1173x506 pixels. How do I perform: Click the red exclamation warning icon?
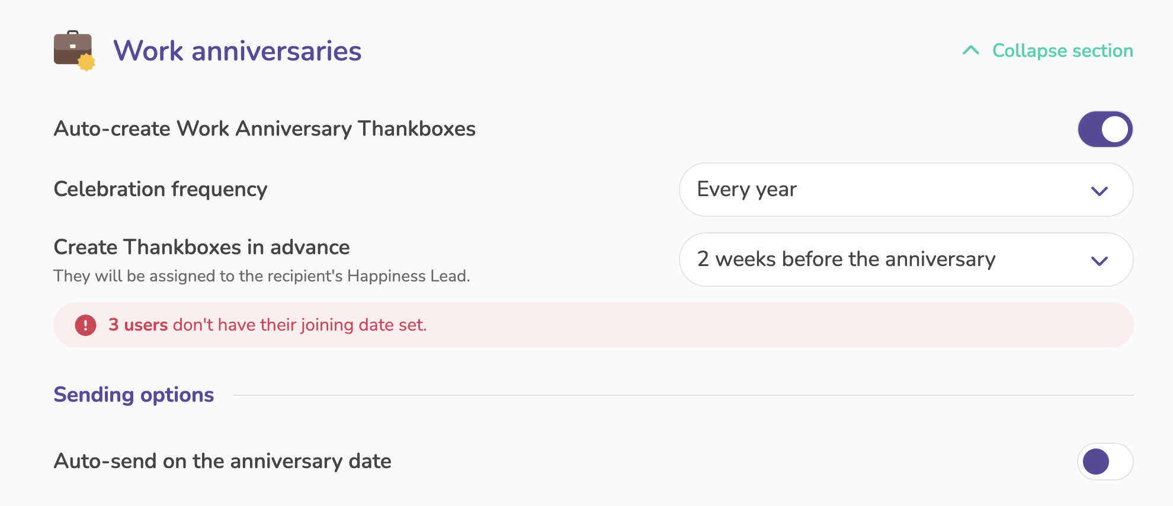coord(85,325)
